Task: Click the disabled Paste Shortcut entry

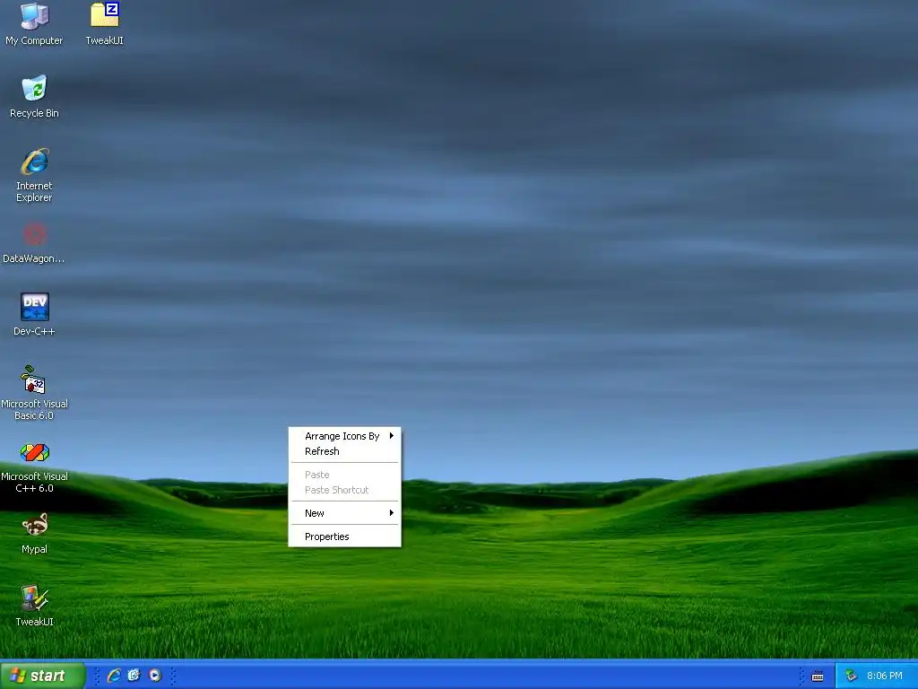Action: 345,490
